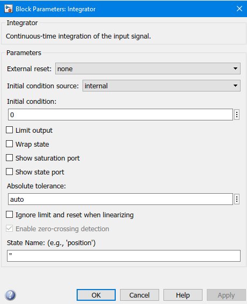
Task: Click the Help button
Action: [x=183, y=295]
